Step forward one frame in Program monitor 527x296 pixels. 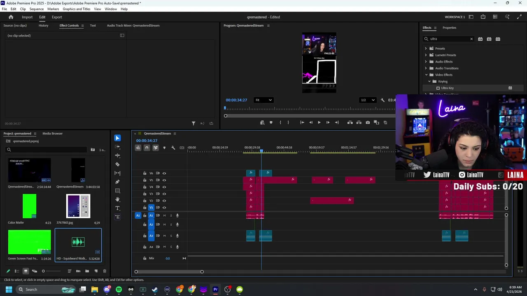(x=328, y=123)
